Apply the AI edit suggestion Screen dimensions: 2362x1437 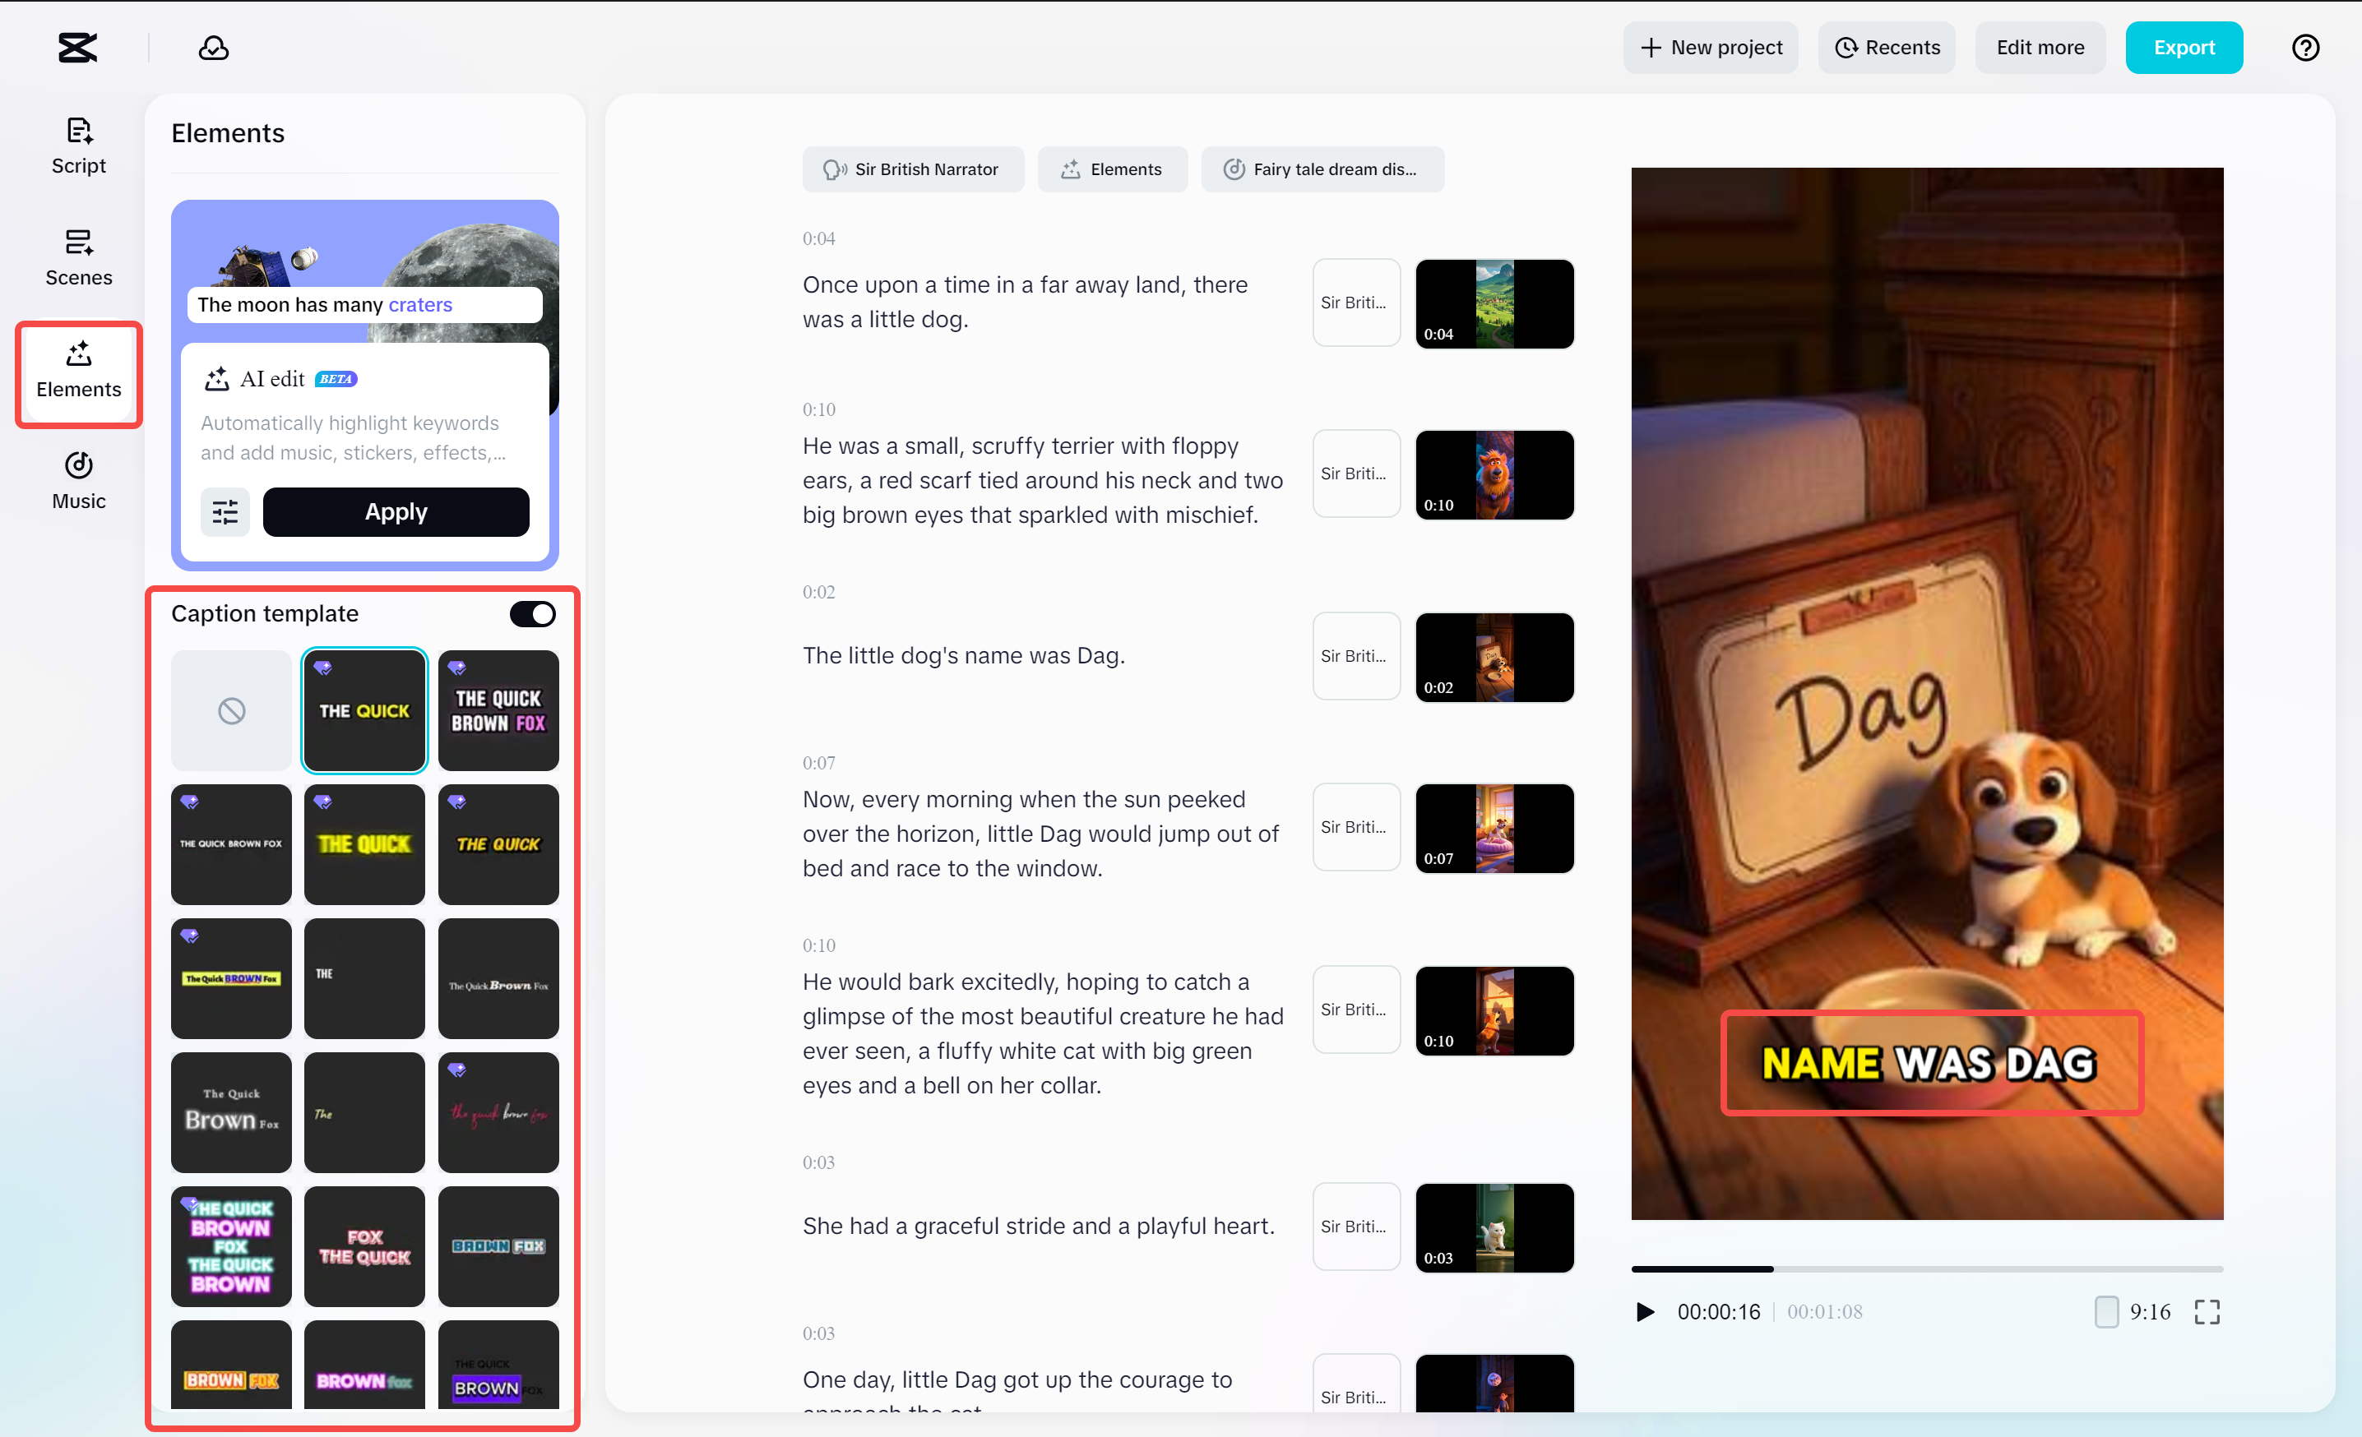click(x=396, y=511)
